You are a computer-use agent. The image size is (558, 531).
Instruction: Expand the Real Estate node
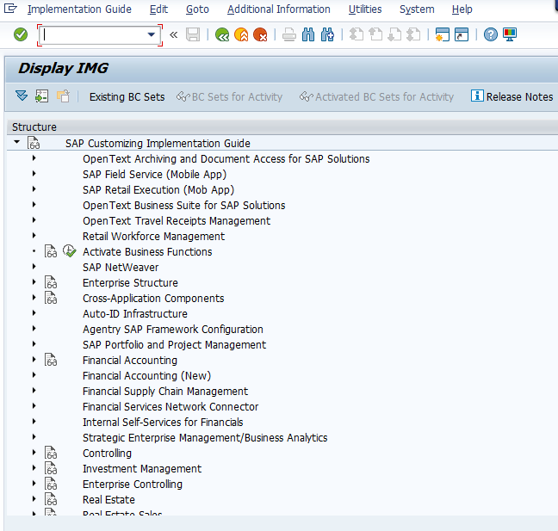click(34, 499)
